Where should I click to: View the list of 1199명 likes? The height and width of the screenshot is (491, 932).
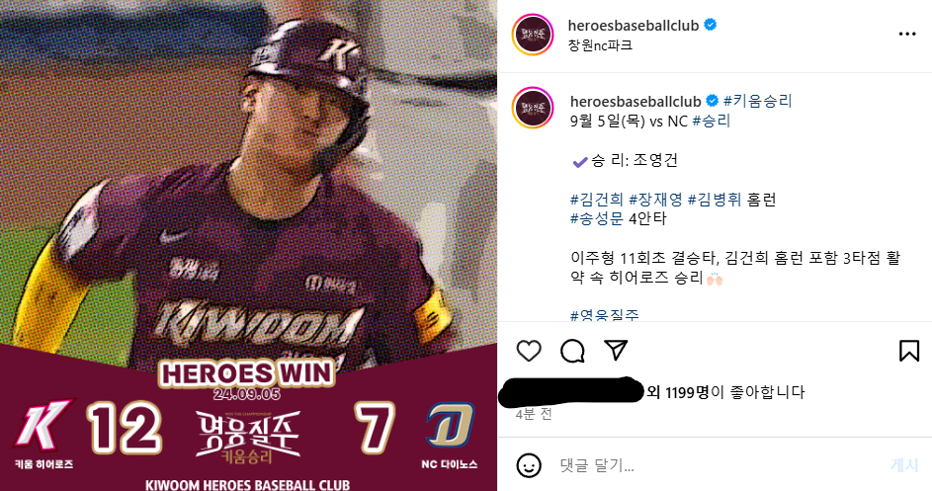(687, 392)
